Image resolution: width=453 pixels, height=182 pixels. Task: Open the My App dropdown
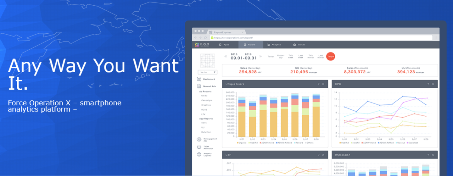click(x=207, y=72)
